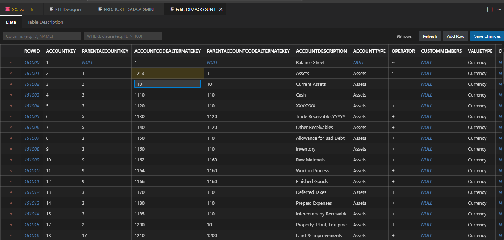Delete row 161008 via its x icon
Viewport: 504px width, 240px height.
coord(11,149)
